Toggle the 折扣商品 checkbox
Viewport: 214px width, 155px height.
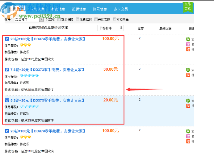pos(114,19)
